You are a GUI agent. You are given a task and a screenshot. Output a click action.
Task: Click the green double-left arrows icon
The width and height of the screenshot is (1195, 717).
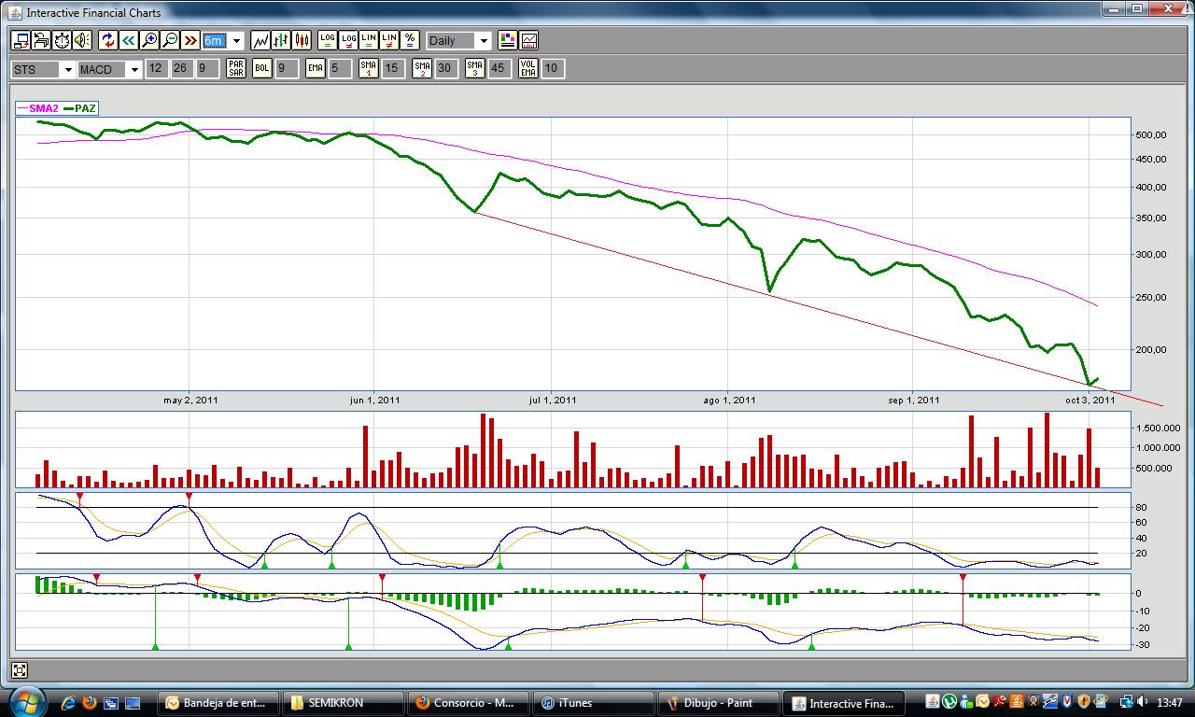(129, 40)
